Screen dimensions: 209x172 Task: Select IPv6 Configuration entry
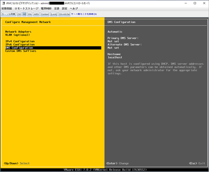point(20,44)
